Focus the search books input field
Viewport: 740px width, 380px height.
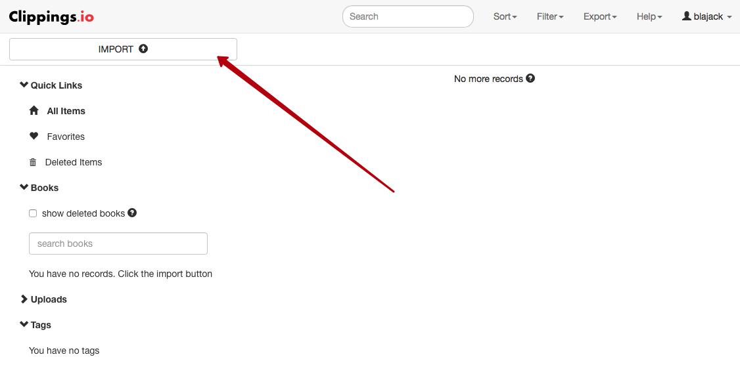118,243
